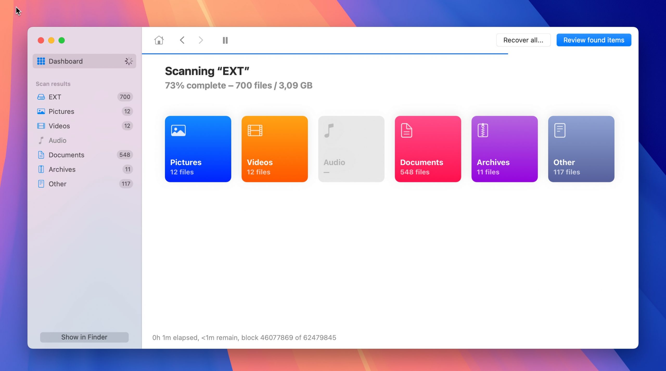Click the elapsed time status line

coord(244,337)
